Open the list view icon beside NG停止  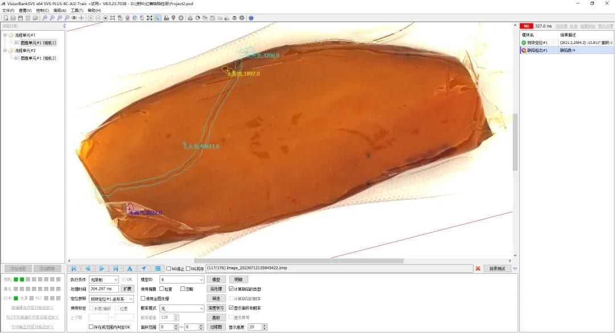coord(158,269)
